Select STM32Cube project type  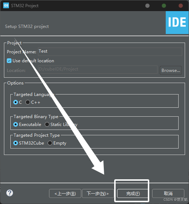[x=15, y=143]
